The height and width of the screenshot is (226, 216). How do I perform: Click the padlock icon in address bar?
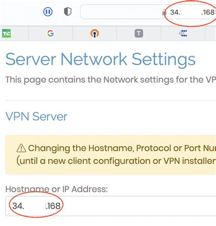tap(164, 12)
